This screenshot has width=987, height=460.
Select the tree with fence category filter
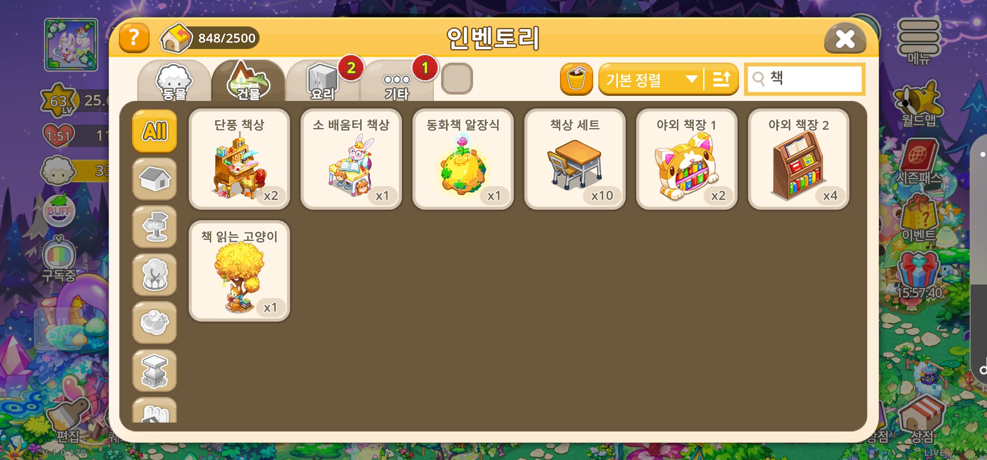[155, 275]
